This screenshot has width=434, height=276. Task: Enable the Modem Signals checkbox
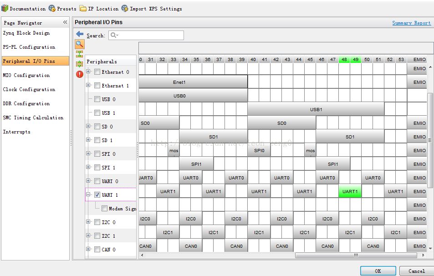[104, 209]
